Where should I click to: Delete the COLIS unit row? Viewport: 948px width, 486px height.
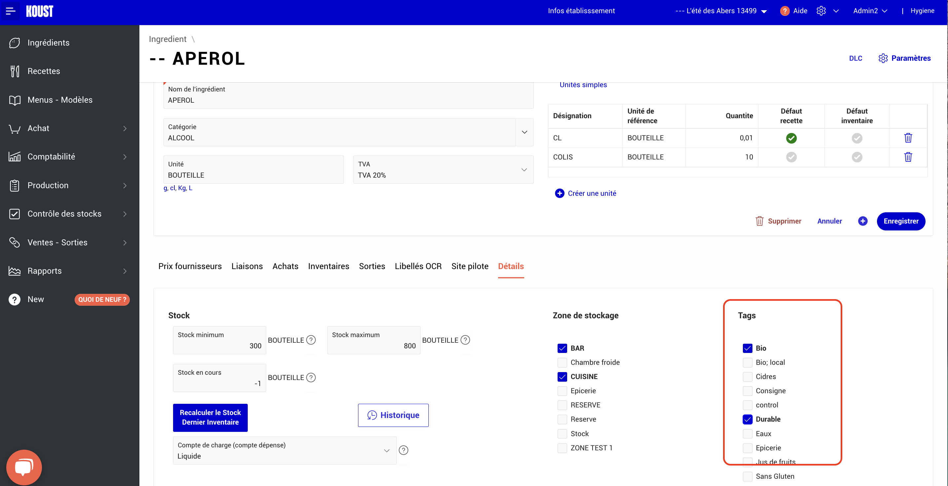pyautogui.click(x=908, y=157)
